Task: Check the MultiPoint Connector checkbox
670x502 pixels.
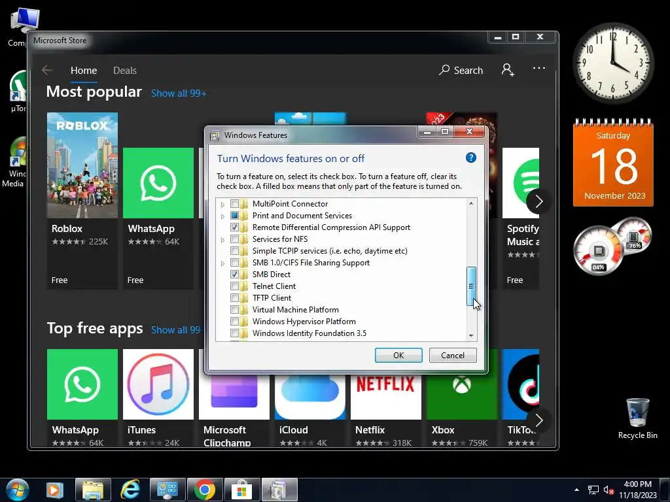Action: pyautogui.click(x=234, y=204)
